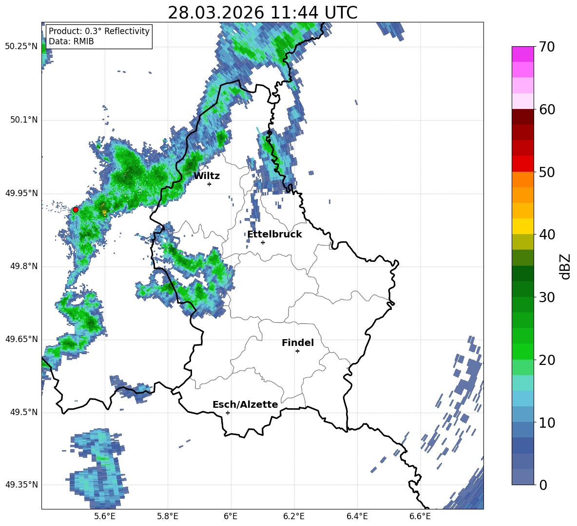Click the 0 colorbar tick label
Viewport: 577px width, 526px height.
point(543,485)
